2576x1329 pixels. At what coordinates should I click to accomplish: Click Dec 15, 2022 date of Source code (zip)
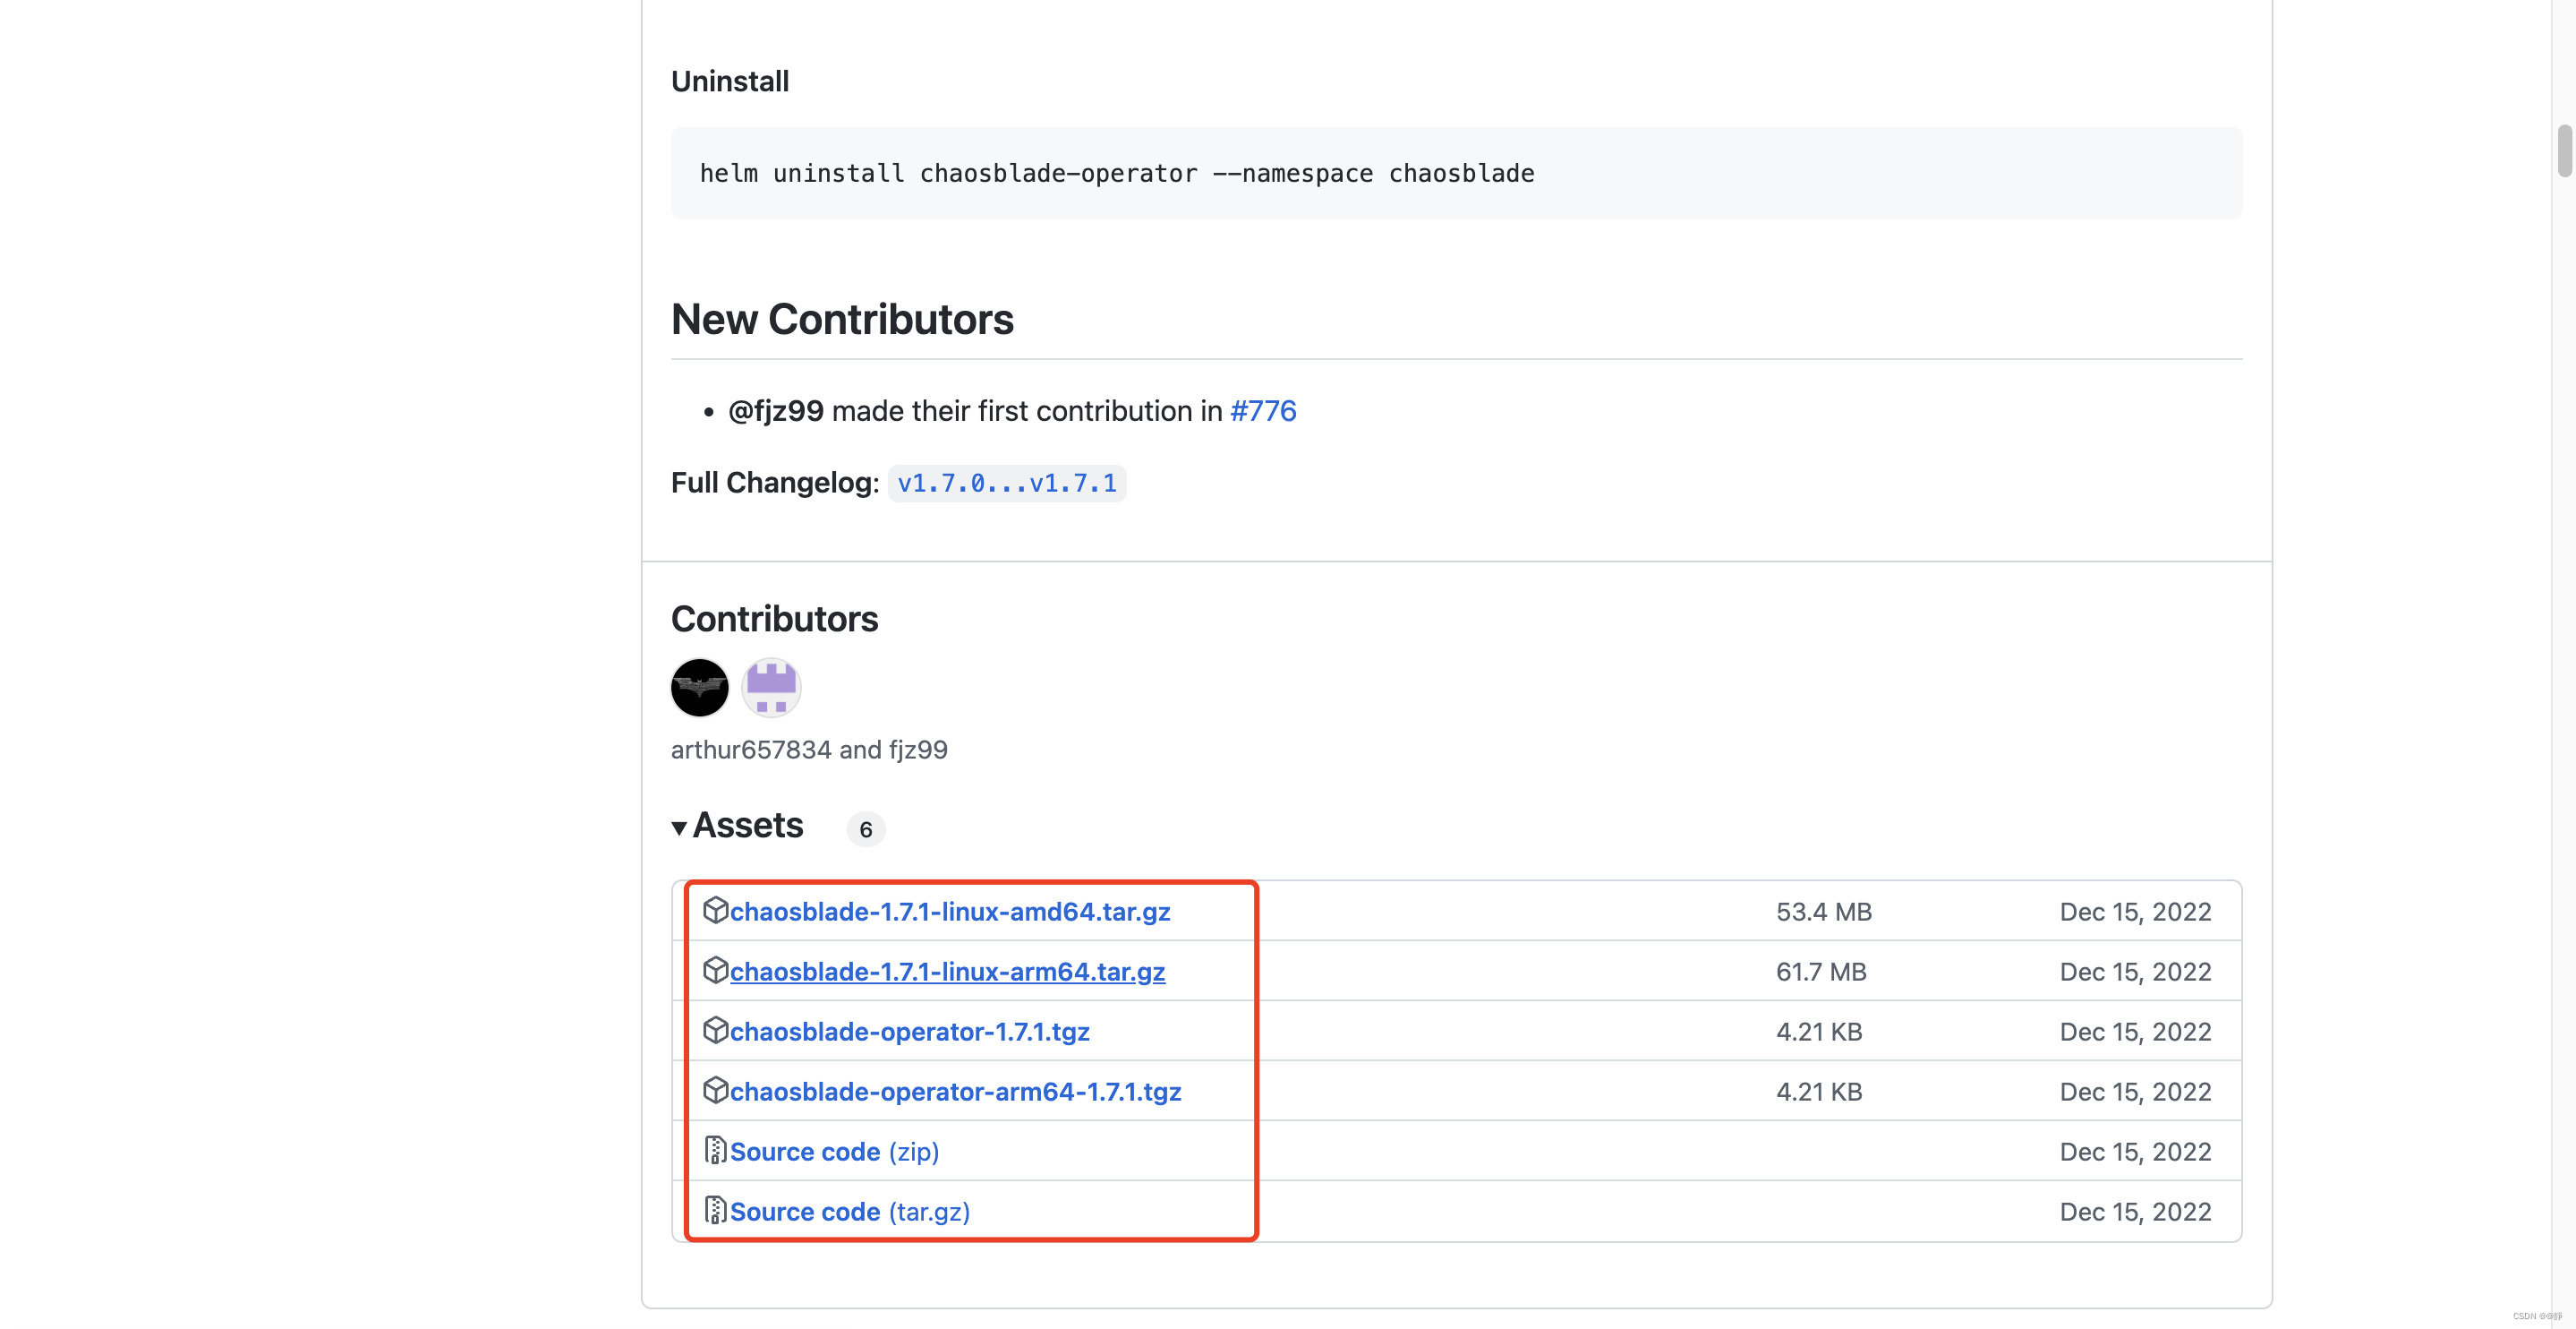click(x=2136, y=1152)
